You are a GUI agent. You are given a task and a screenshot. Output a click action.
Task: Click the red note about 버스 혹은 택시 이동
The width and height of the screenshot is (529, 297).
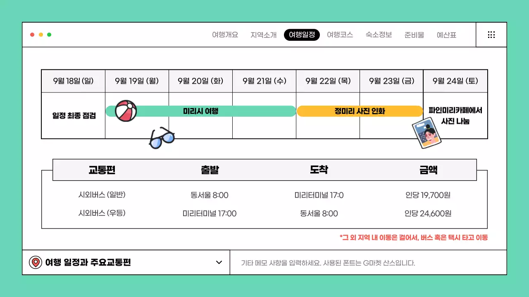point(413,238)
